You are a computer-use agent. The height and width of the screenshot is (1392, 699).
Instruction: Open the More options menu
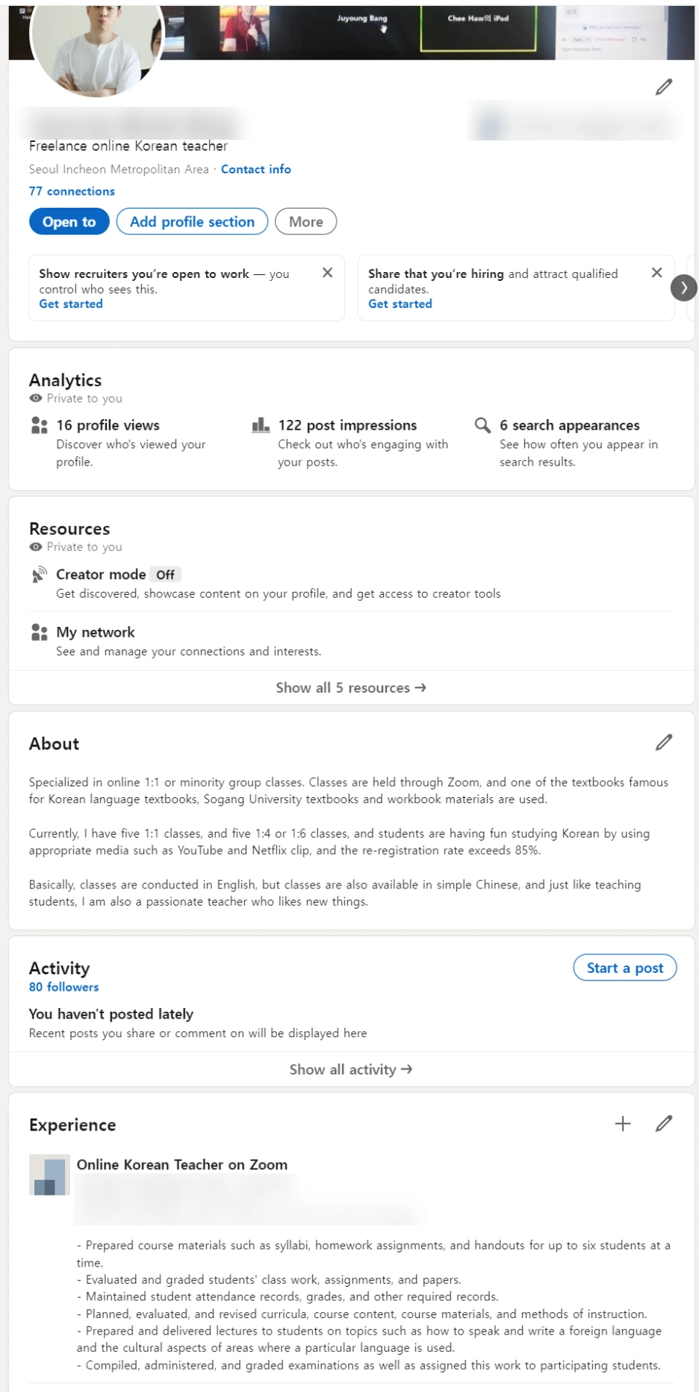(305, 221)
